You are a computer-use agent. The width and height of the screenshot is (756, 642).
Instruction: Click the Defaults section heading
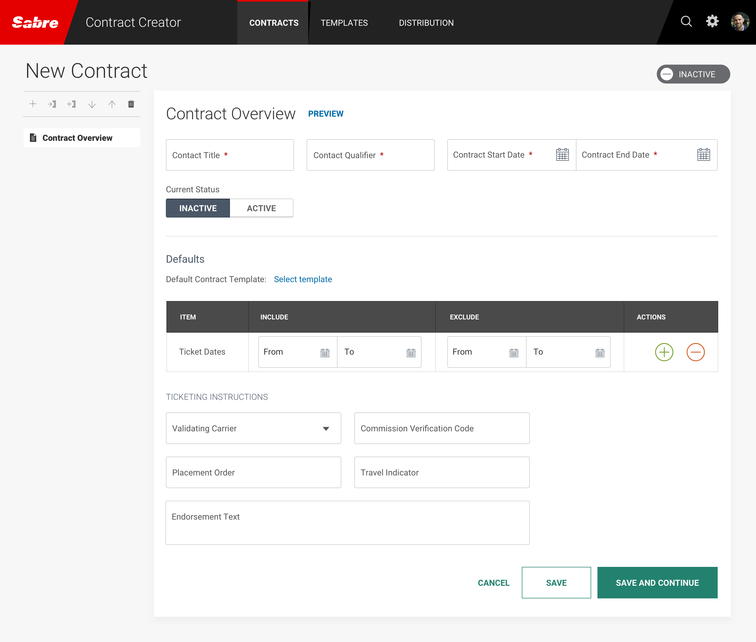click(x=185, y=259)
